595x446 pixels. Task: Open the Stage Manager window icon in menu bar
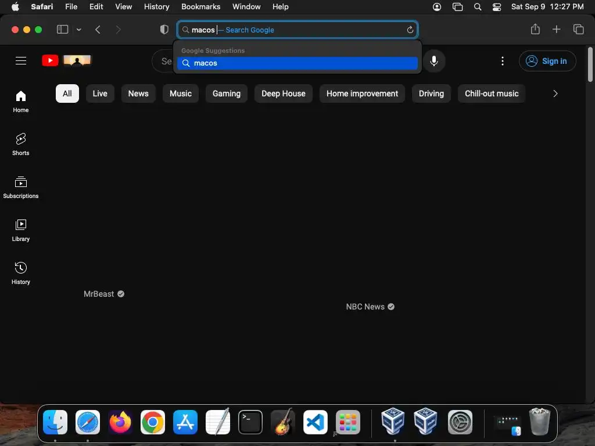(457, 7)
